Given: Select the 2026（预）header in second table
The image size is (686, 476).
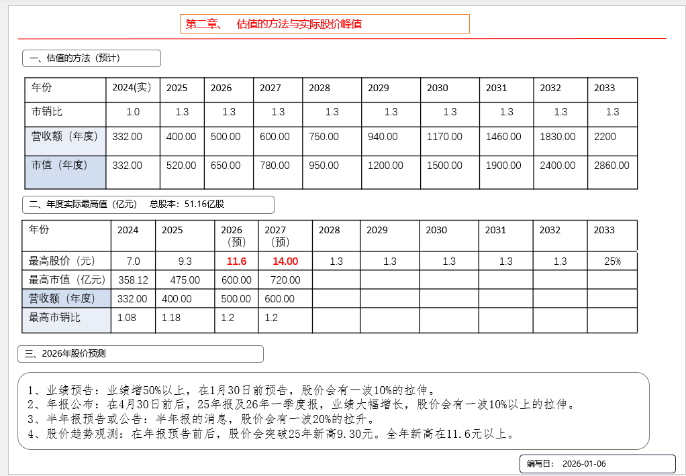Looking at the screenshot, I should [236, 235].
